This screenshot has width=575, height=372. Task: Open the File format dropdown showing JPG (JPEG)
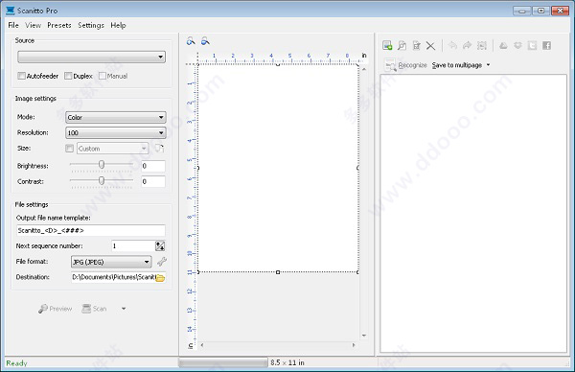click(111, 262)
